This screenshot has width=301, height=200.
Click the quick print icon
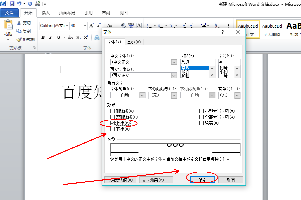coord(37,4)
